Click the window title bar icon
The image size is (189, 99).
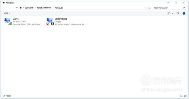click(4, 2)
